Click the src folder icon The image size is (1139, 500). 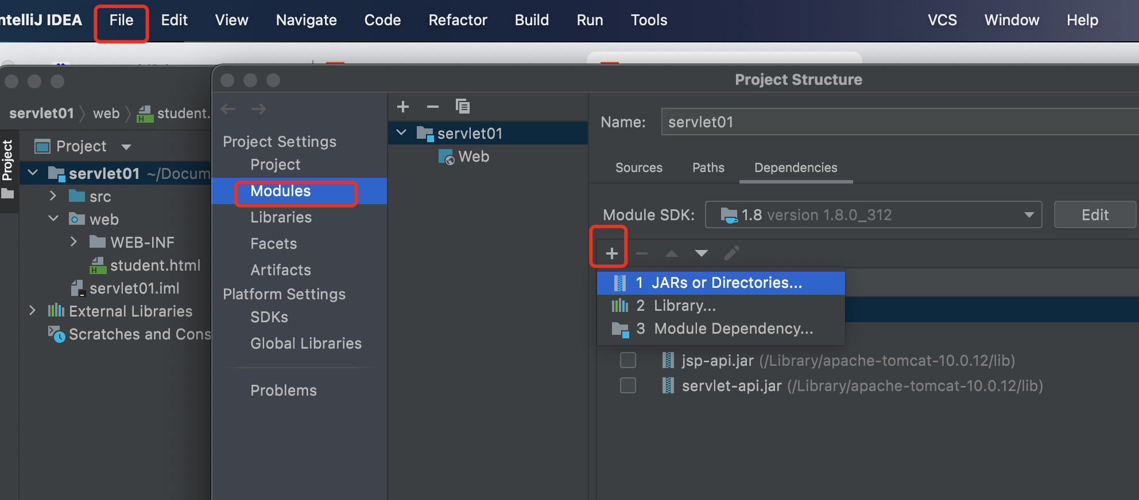77,196
